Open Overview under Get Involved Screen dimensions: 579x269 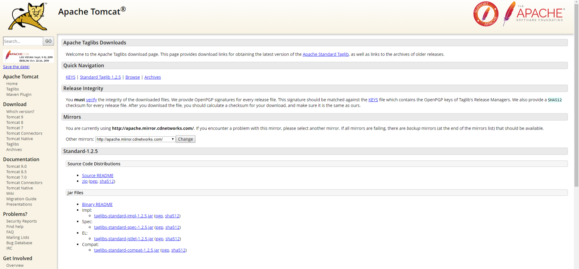[x=15, y=265]
